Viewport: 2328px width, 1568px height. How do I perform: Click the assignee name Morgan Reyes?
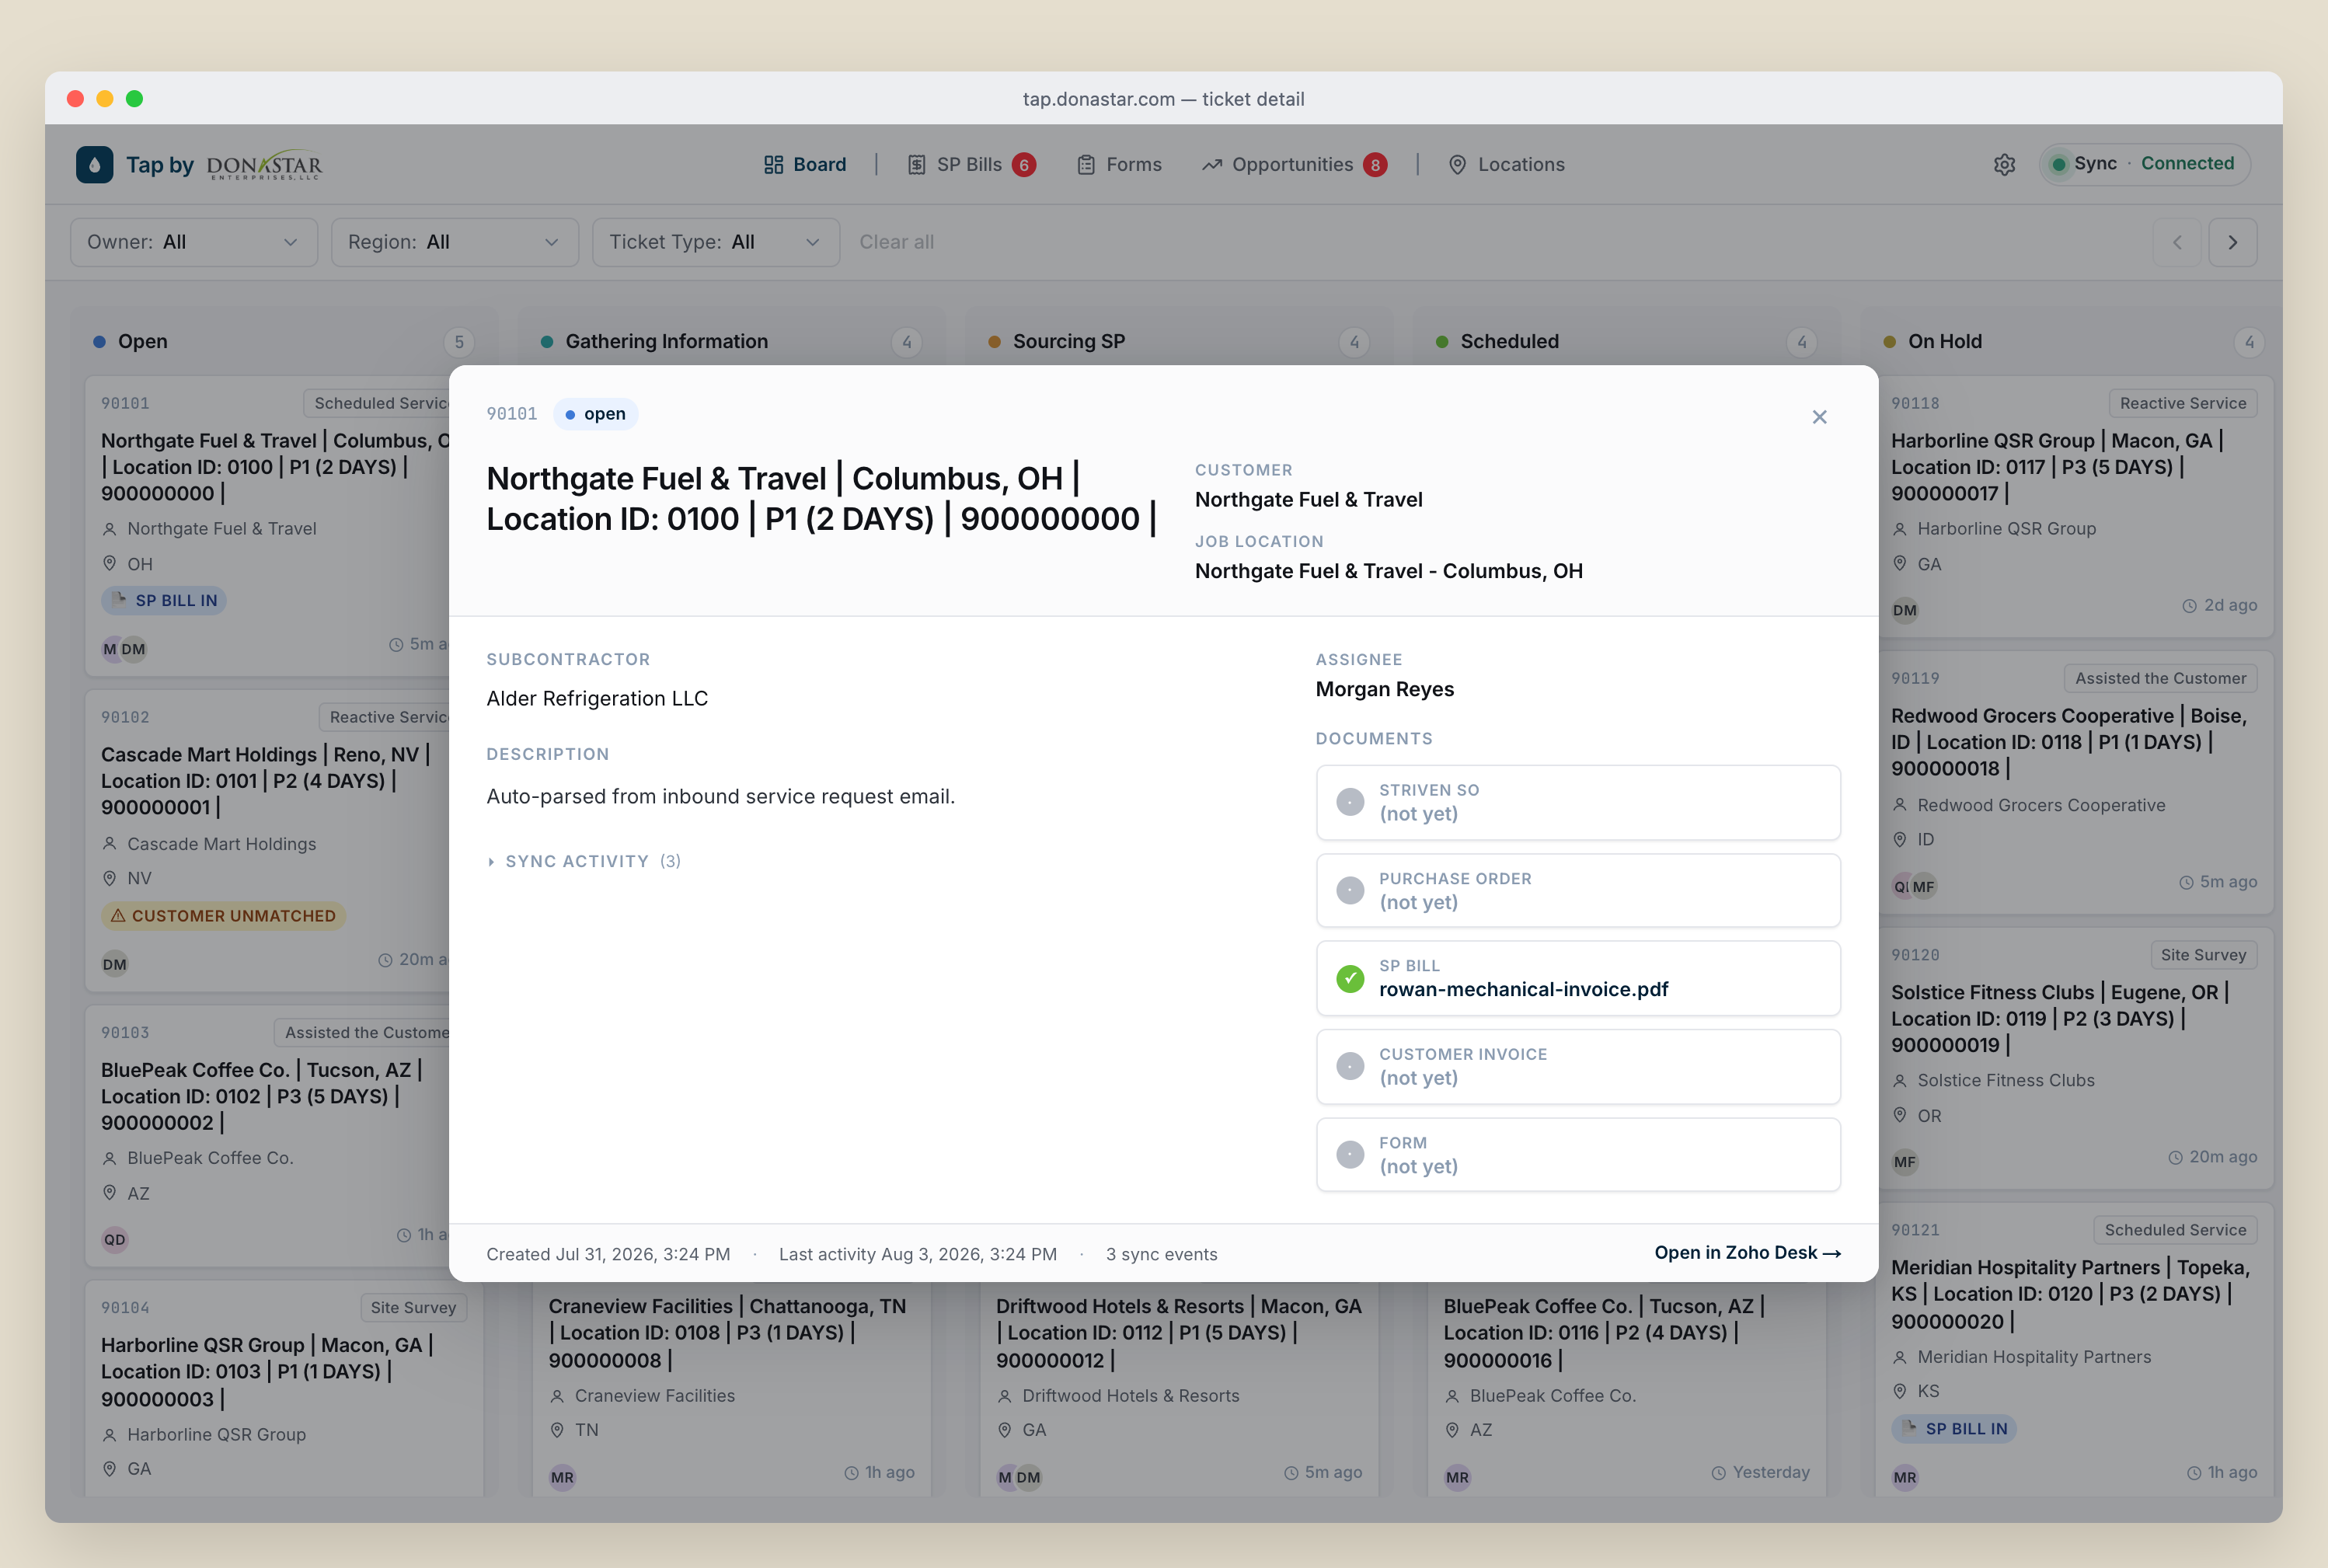pos(1384,689)
